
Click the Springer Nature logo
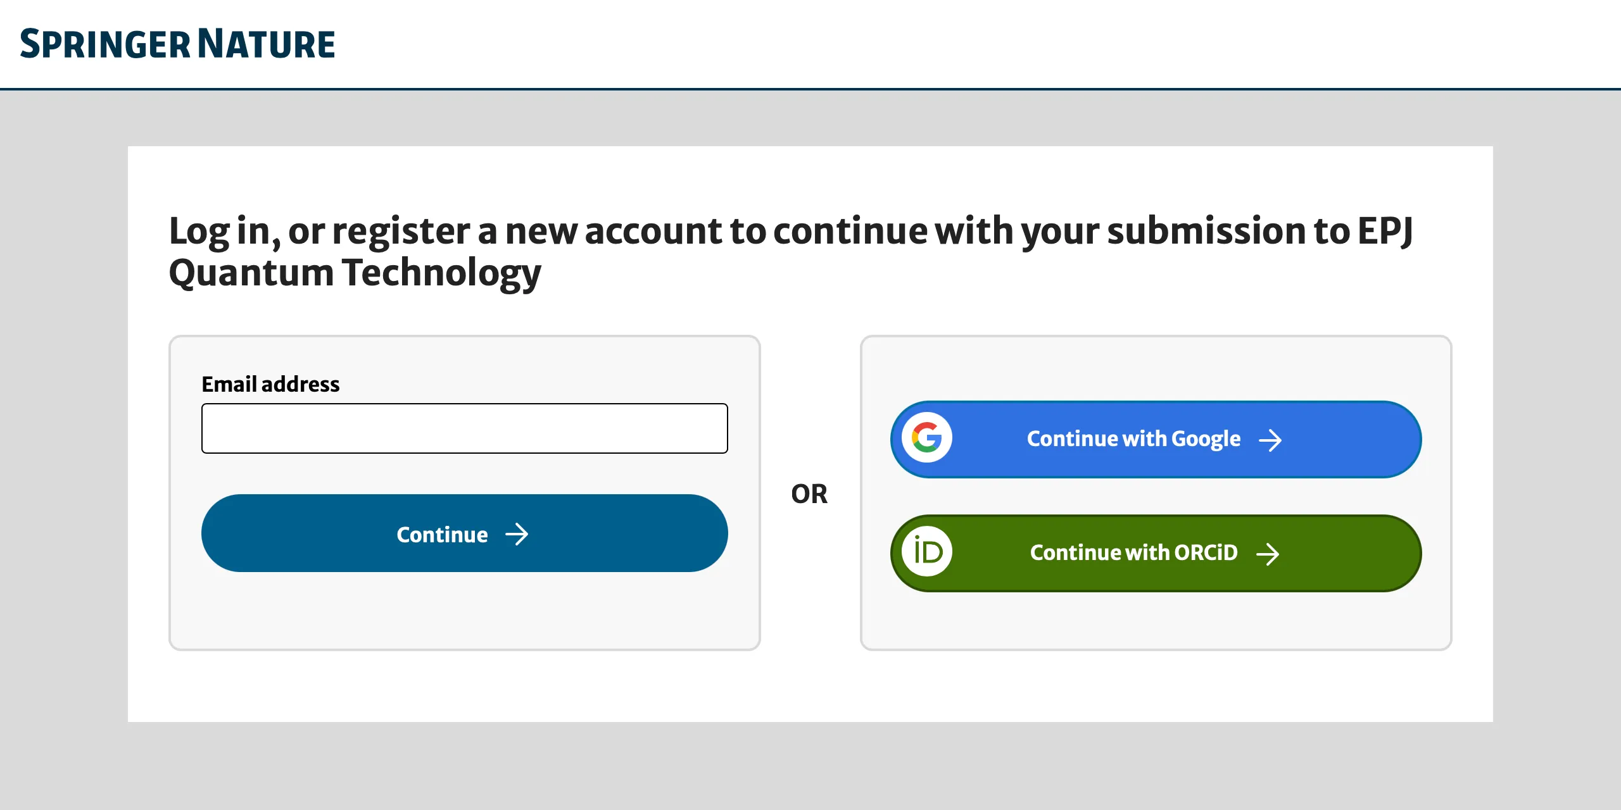point(177,44)
